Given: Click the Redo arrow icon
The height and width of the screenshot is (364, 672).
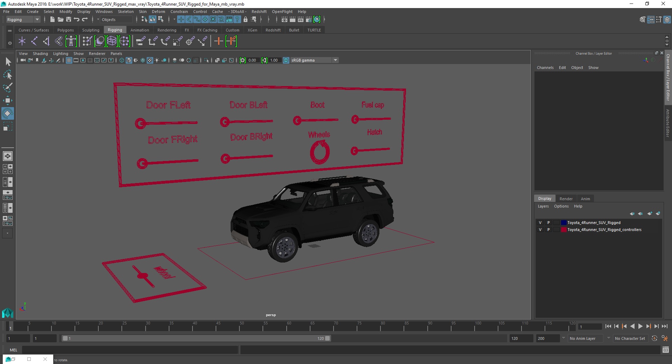Looking at the screenshot, I should [x=85, y=20].
